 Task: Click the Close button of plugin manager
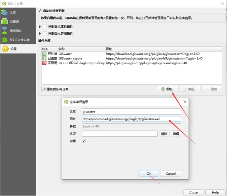click(x=193, y=192)
